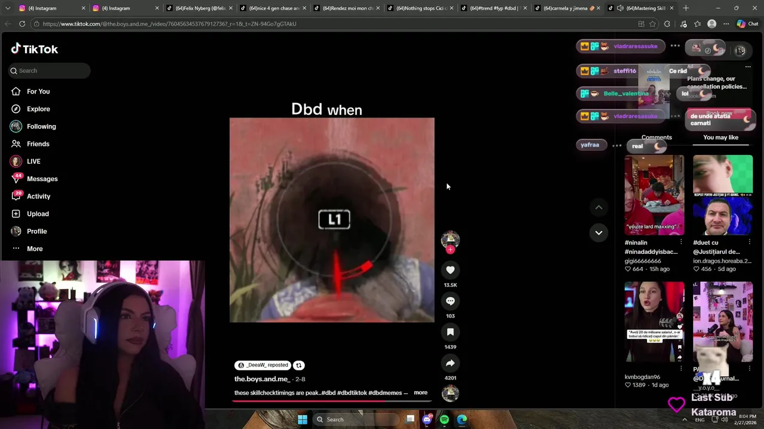Seek on the video progress bar
Screen dimensions: 764x429
point(332,400)
